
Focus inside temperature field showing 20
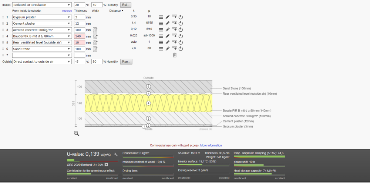tap(79, 5)
